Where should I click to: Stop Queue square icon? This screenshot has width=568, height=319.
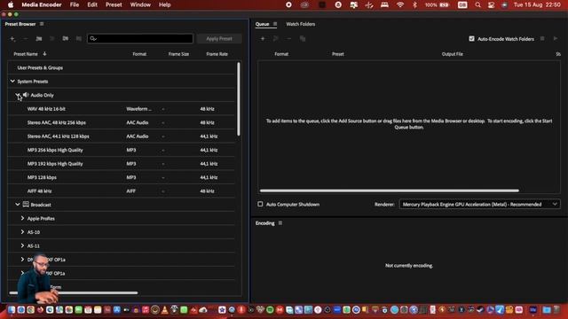[542, 38]
